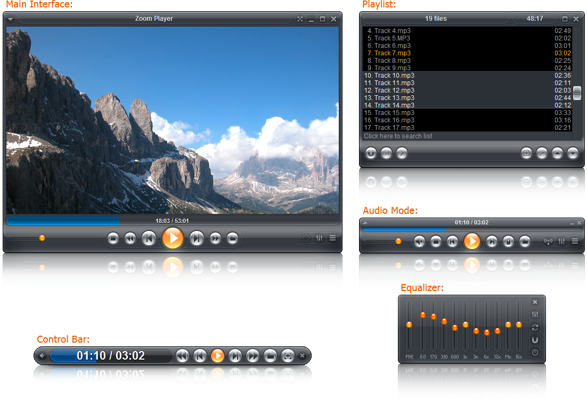
Task: Click the plus grid icon in the playlist toolbar
Action: (x=526, y=153)
